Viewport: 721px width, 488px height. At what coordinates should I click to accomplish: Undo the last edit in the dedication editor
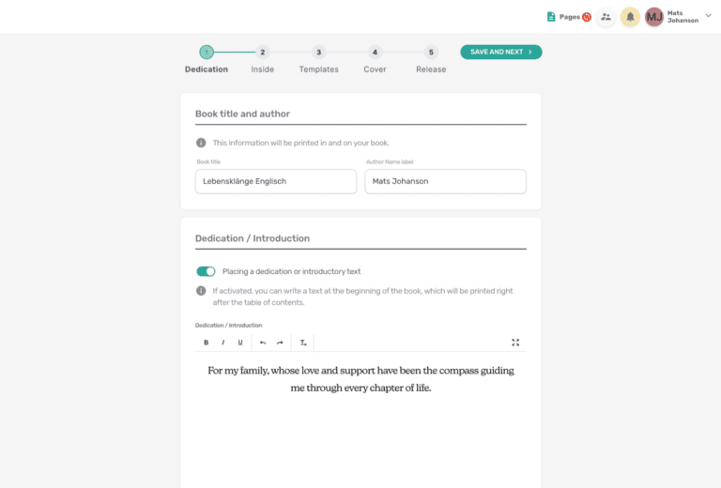pyautogui.click(x=263, y=343)
